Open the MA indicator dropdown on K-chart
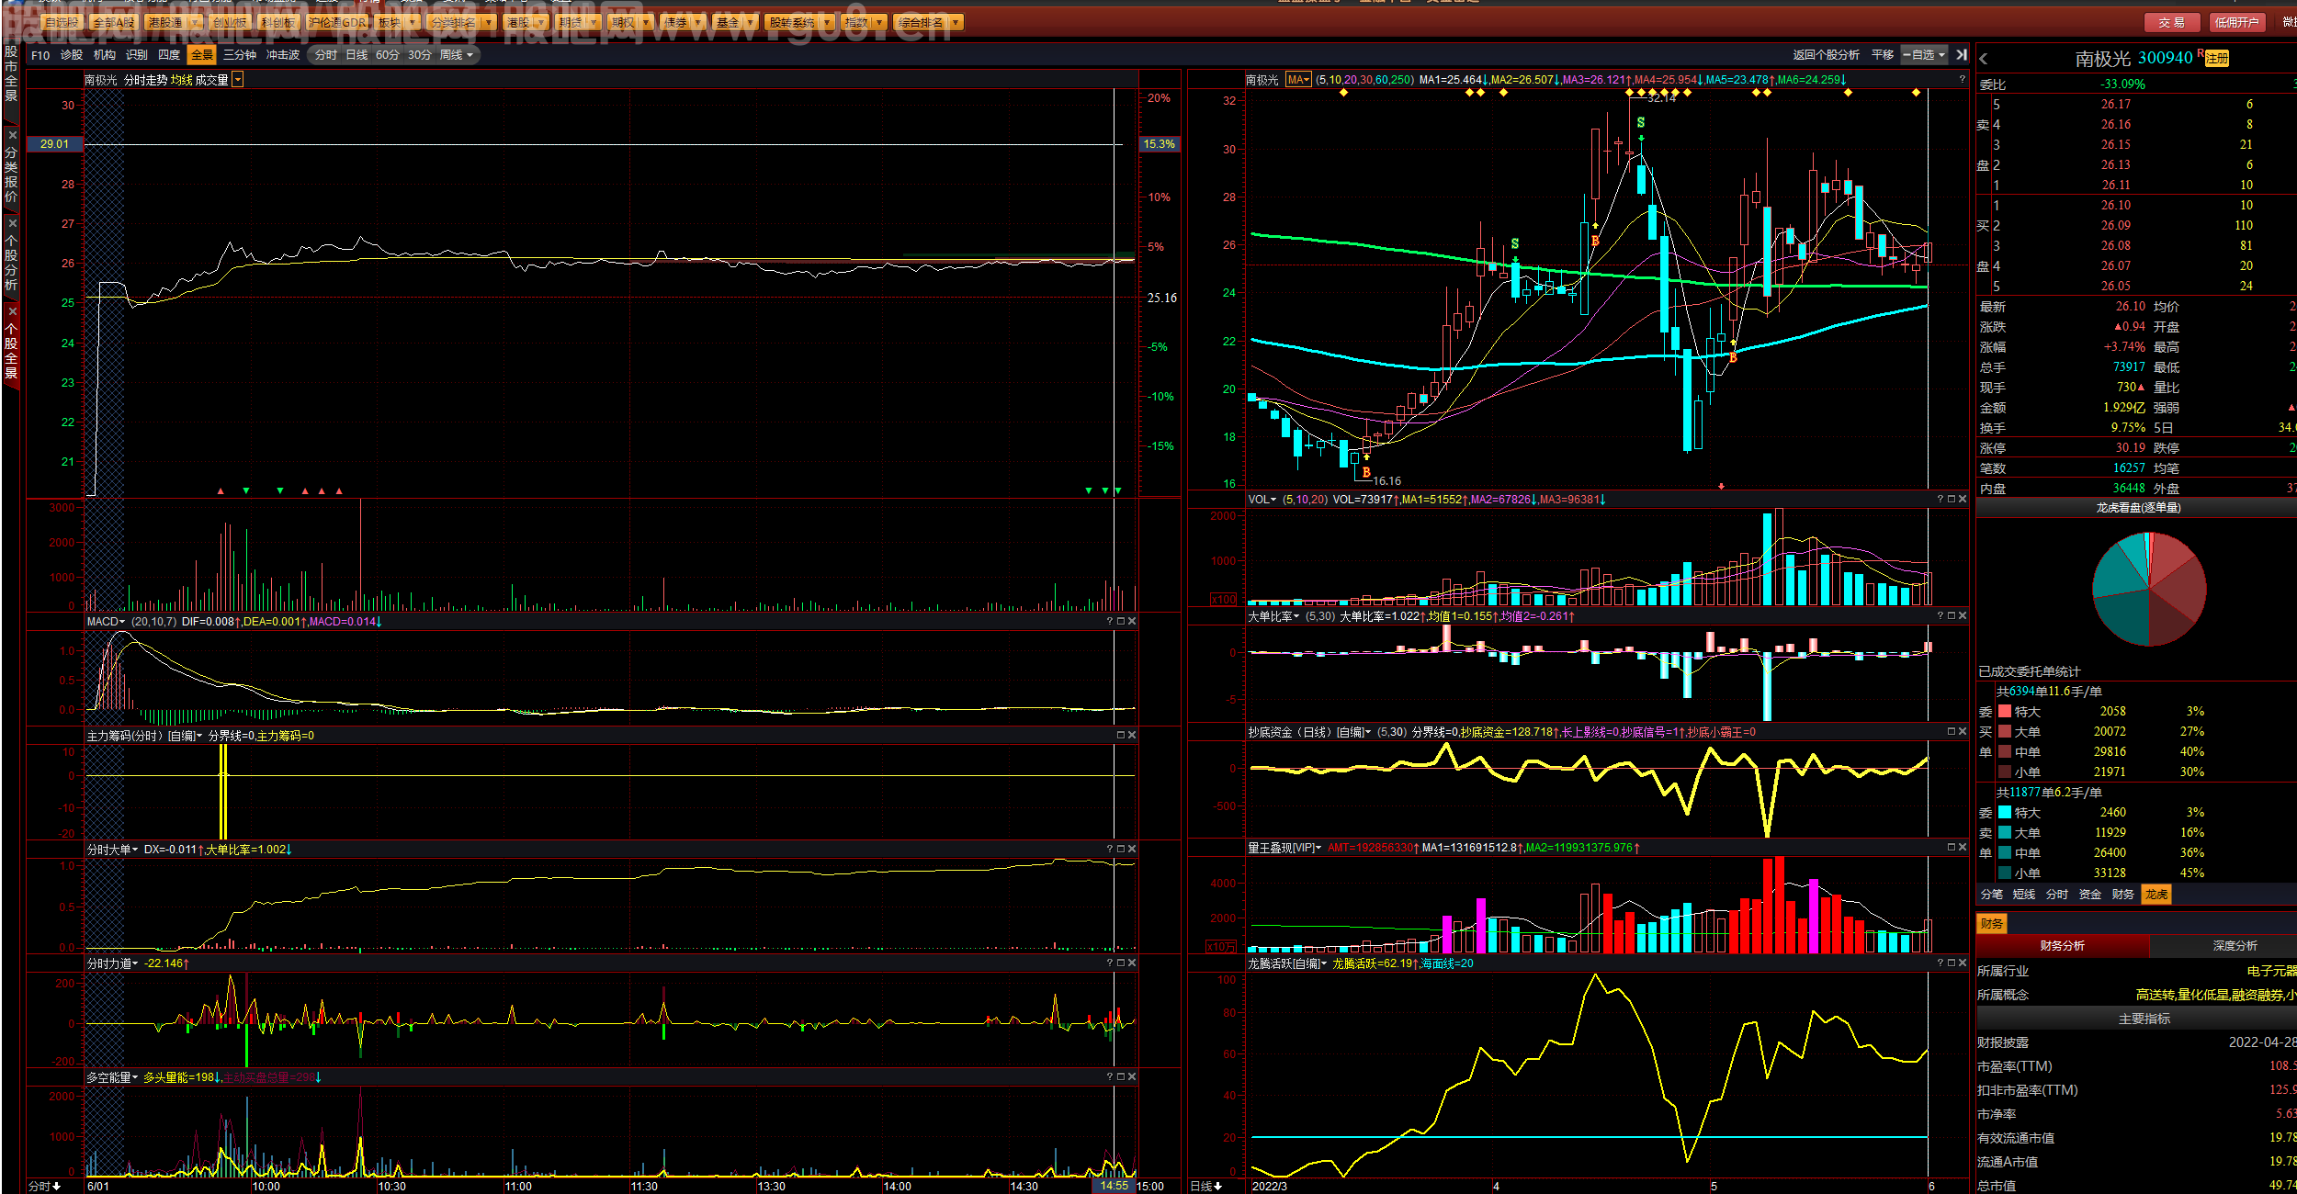The width and height of the screenshot is (2297, 1194). pos(1298,80)
